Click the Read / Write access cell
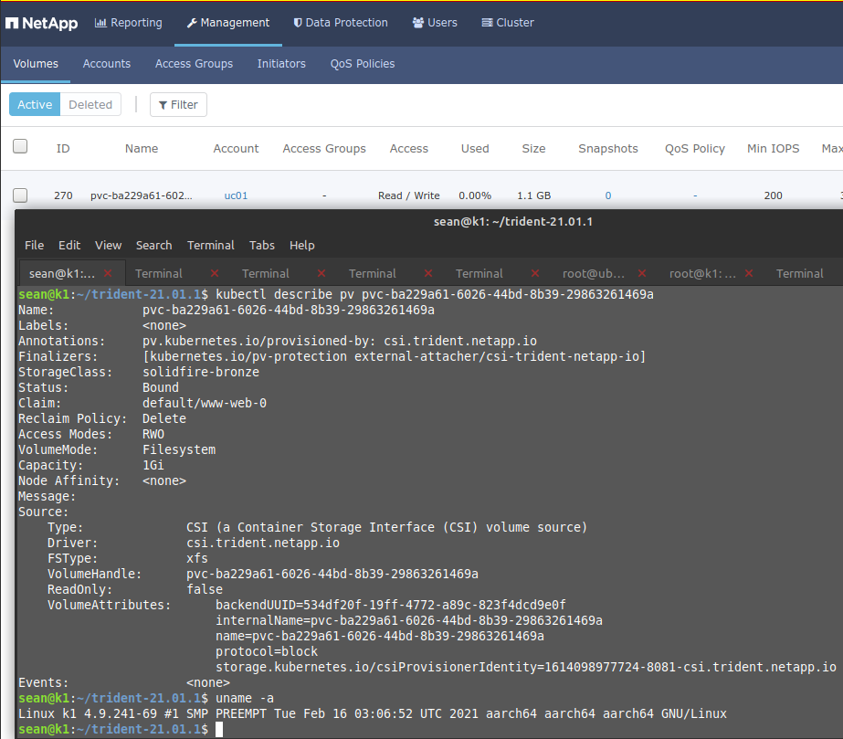Viewport: 843px width, 739px height. tap(408, 195)
